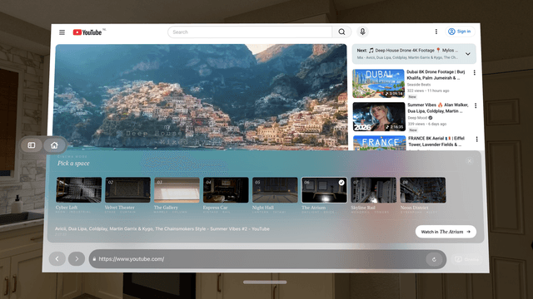Close the Pick a space panel
This screenshot has width=533, height=299.
pyautogui.click(x=470, y=161)
